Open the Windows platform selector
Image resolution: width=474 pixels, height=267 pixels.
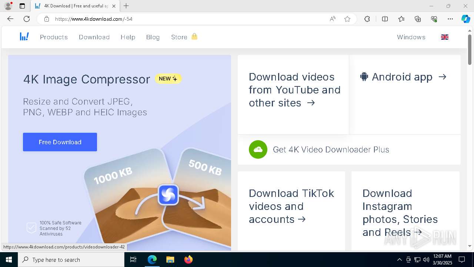[x=411, y=37]
